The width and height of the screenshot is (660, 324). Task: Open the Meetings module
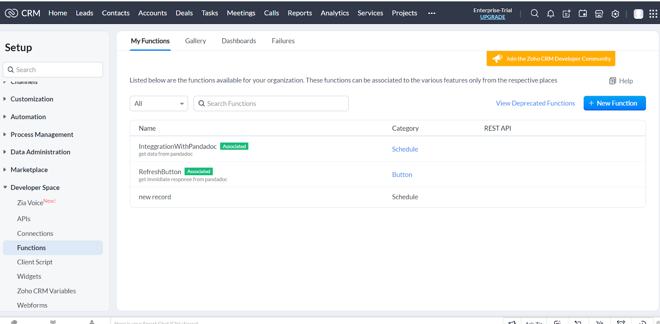tap(241, 13)
